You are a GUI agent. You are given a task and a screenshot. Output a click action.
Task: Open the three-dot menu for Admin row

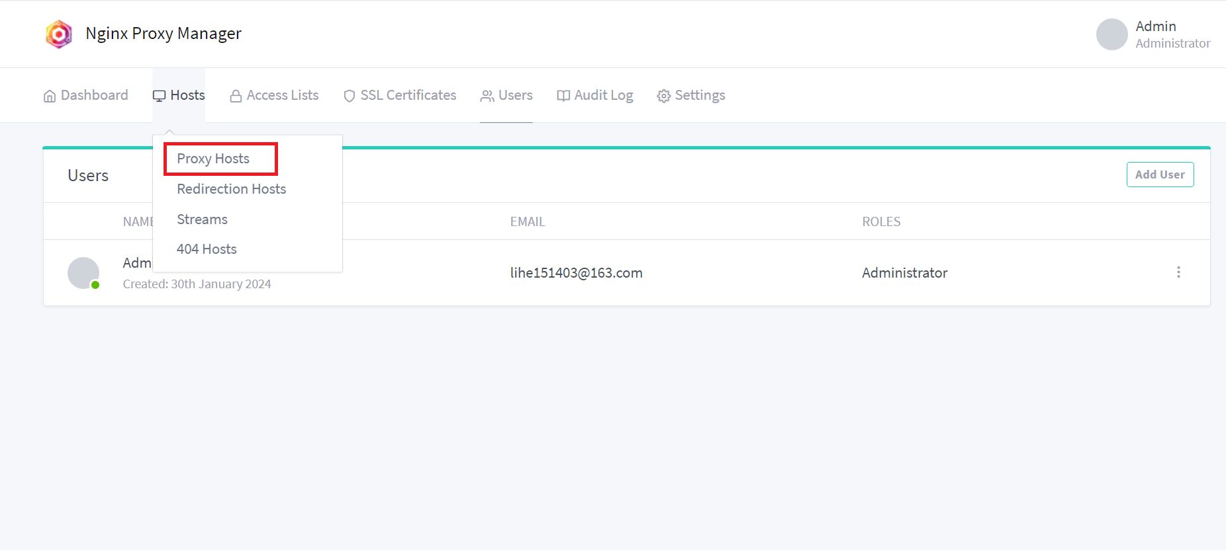pyautogui.click(x=1178, y=272)
